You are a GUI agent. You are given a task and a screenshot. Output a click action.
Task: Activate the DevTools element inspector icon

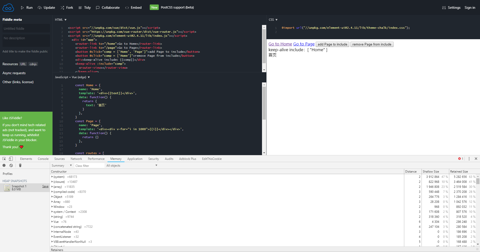click(x=4, y=159)
